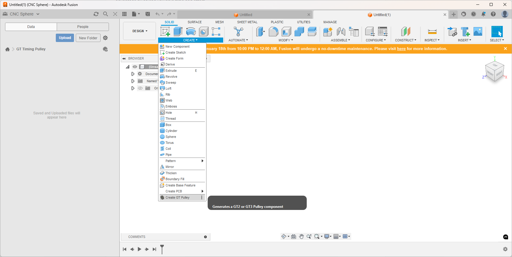
Task: Click the Shell icon in Modify group
Action: (x=286, y=32)
